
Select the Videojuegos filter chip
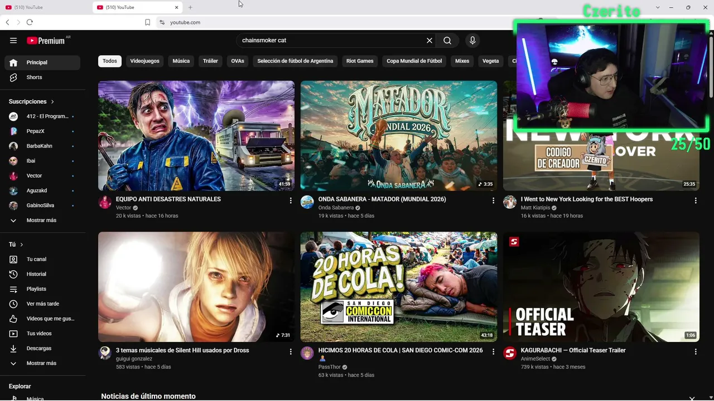(x=145, y=61)
